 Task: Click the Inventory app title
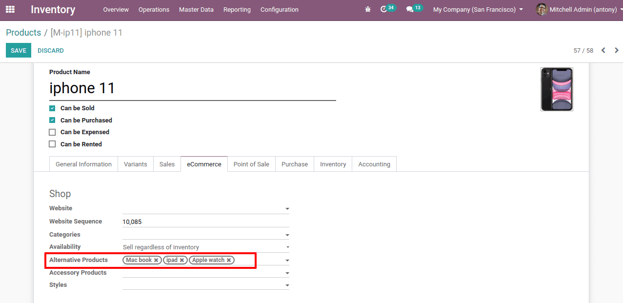pos(53,9)
